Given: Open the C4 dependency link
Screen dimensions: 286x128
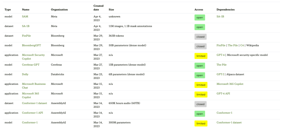Looking at the screenshot, I should [x=242, y=45].
